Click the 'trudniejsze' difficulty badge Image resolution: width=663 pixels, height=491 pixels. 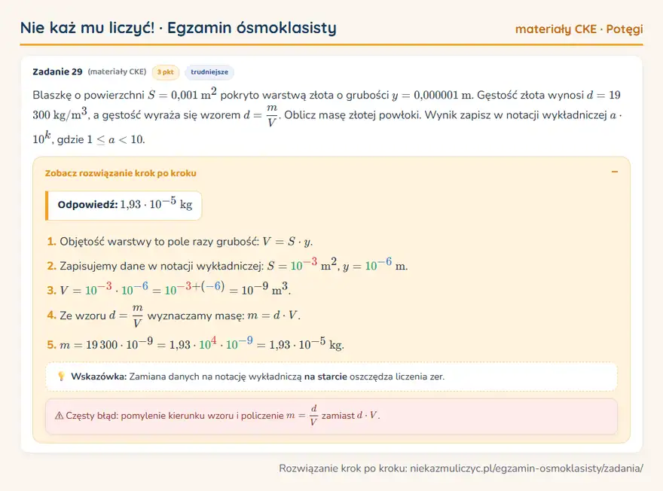point(209,72)
